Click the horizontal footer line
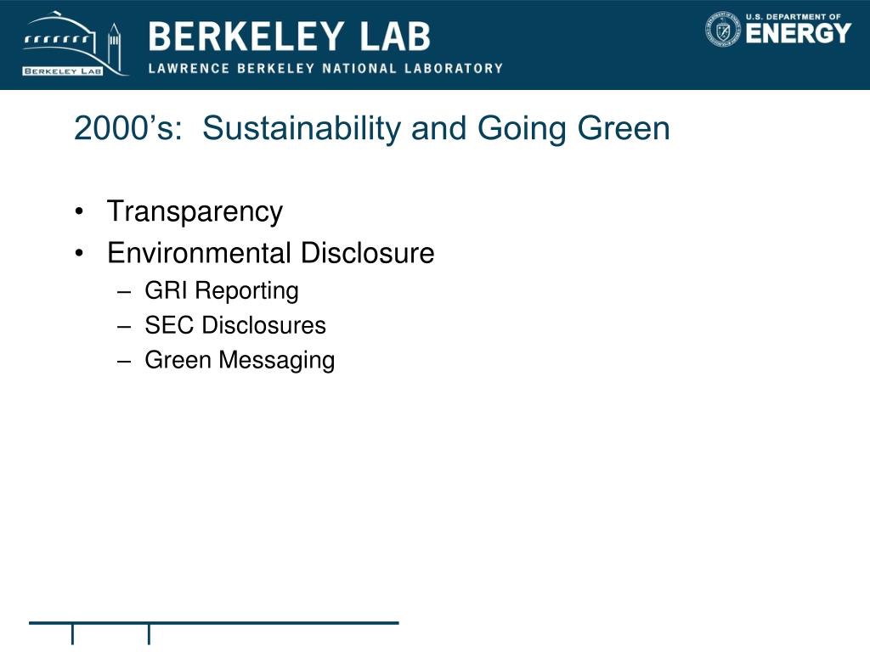The width and height of the screenshot is (870, 652). coord(213,623)
